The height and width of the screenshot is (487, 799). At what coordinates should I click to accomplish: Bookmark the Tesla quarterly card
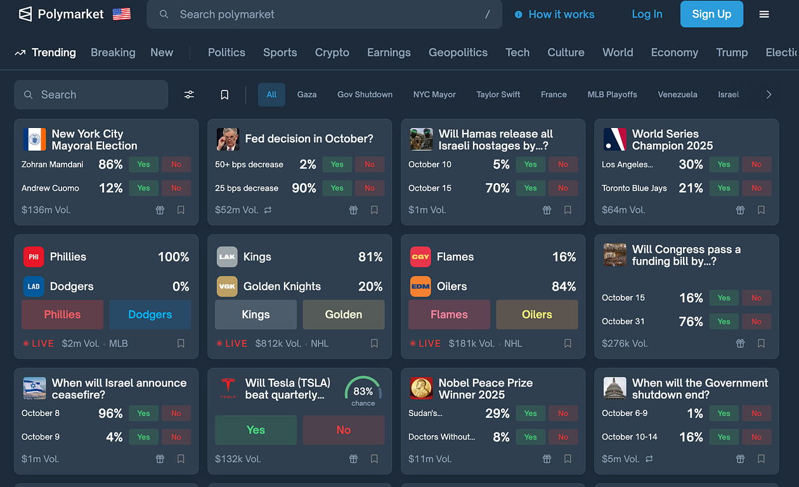(x=374, y=459)
